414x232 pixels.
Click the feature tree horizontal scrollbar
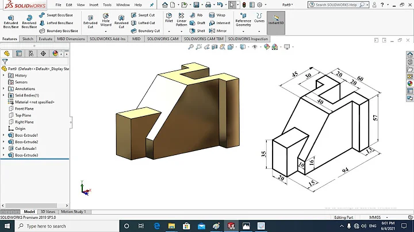coord(32,206)
